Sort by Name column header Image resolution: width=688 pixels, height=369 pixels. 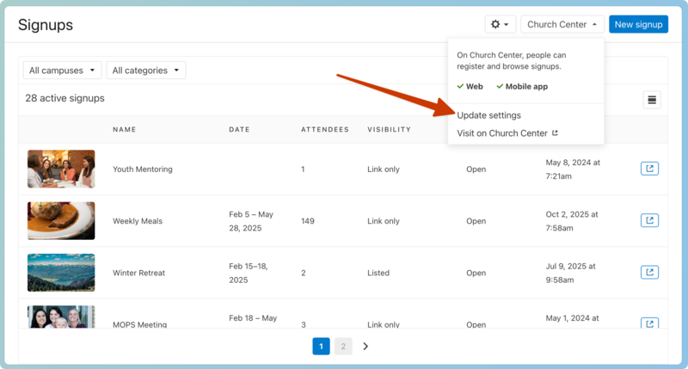click(125, 130)
